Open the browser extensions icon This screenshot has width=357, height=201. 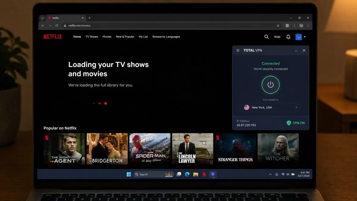pos(287,26)
